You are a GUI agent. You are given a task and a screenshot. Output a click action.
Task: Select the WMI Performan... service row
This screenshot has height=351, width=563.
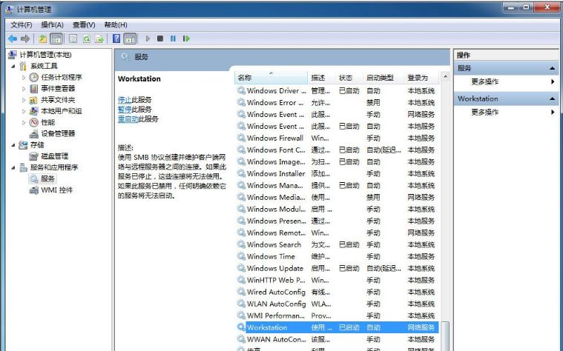tap(337, 315)
